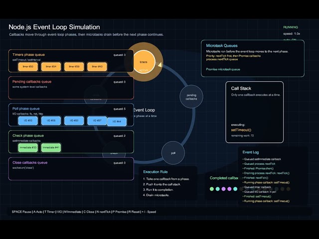Click the speed: 1.0x readout
319x239 pixels.
click(x=292, y=34)
